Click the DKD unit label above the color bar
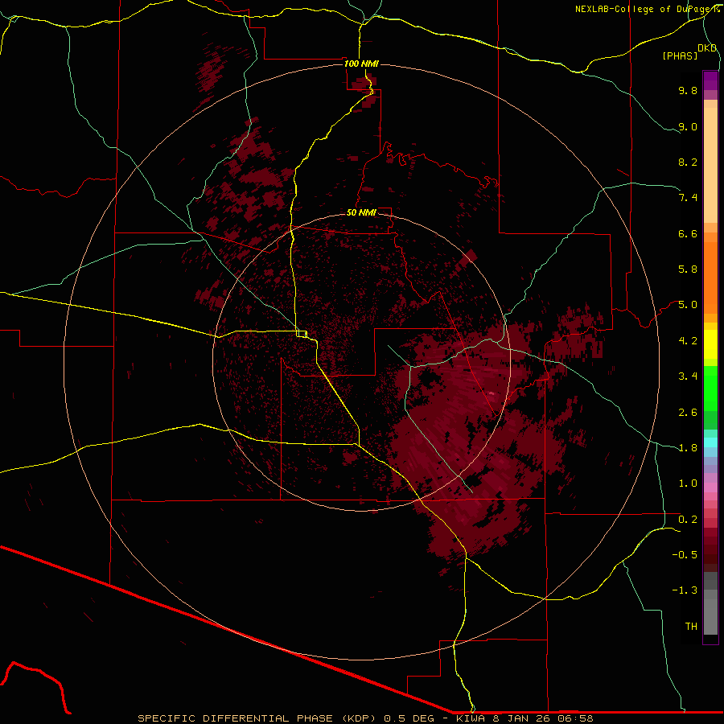Screen dimensions: 724x724 707,48
